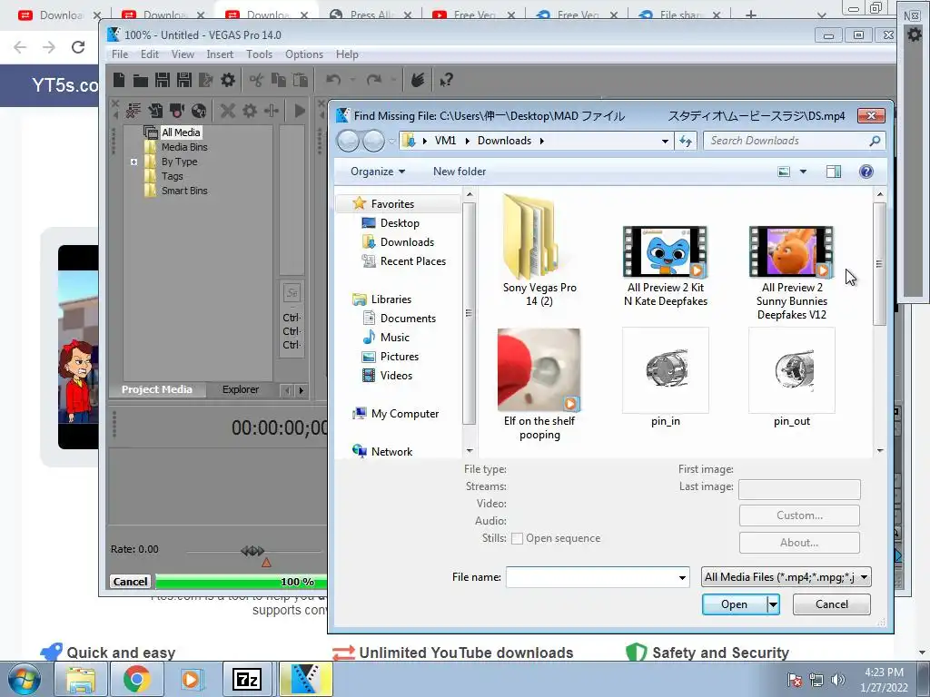Click the New folder button

[459, 172]
